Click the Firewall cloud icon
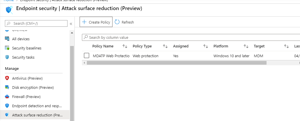The image size is (300, 121). [x=7, y=97]
